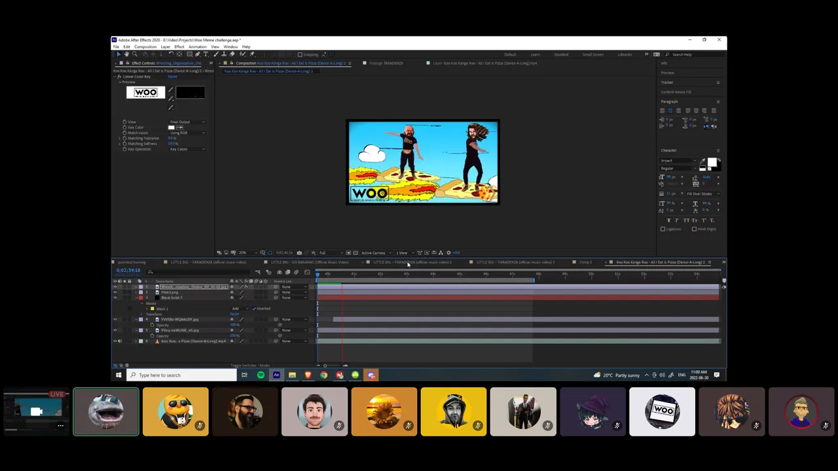This screenshot has height=471, width=838.
Task: Hide the Hive3.png layer with its eye icon
Action: pyautogui.click(x=115, y=292)
